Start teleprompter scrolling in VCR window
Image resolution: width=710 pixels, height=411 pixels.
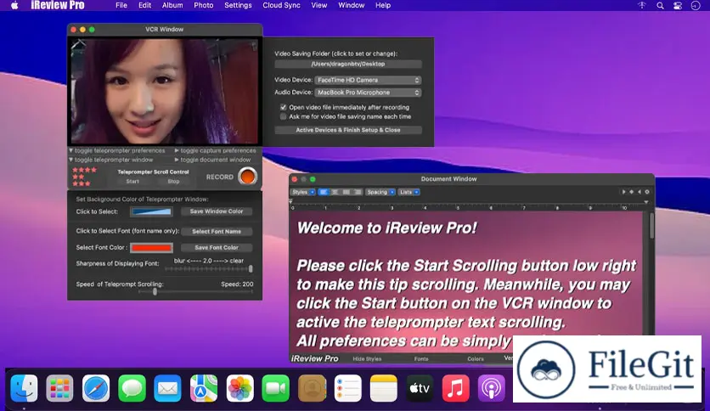point(132,181)
